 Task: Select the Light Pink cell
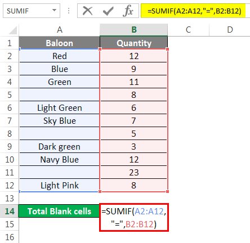tap(59, 185)
